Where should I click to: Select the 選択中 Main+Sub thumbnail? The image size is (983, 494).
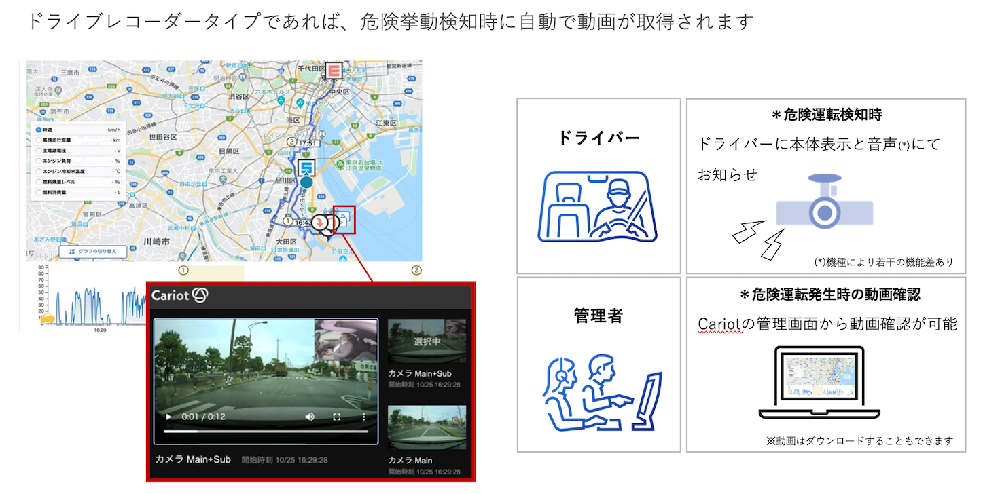(x=427, y=341)
